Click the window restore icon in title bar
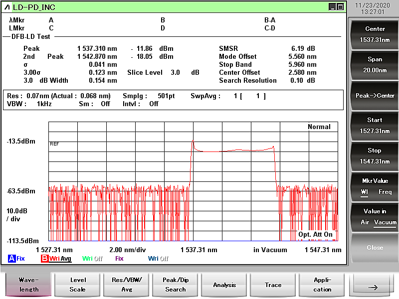Image resolution: width=399 pixels, height=299 pixels. click(340, 7)
